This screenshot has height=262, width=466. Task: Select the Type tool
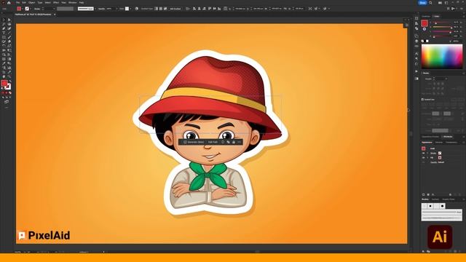click(4, 33)
